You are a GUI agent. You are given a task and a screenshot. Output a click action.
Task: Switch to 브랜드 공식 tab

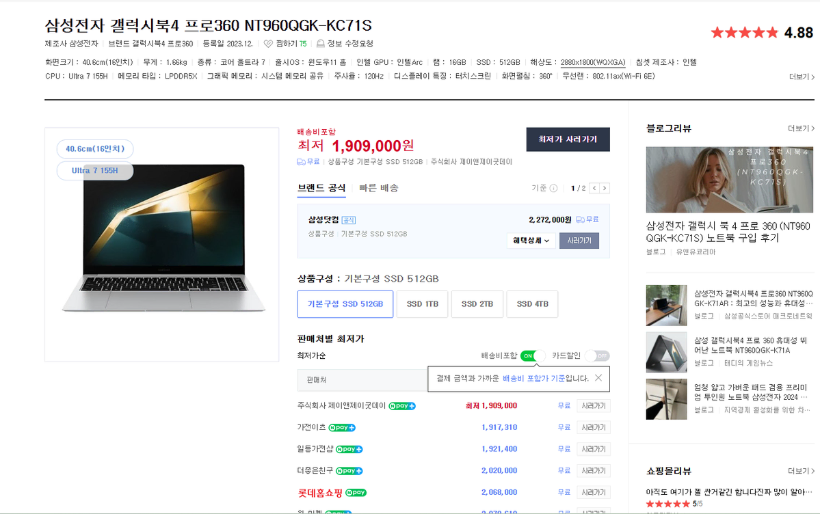point(321,188)
